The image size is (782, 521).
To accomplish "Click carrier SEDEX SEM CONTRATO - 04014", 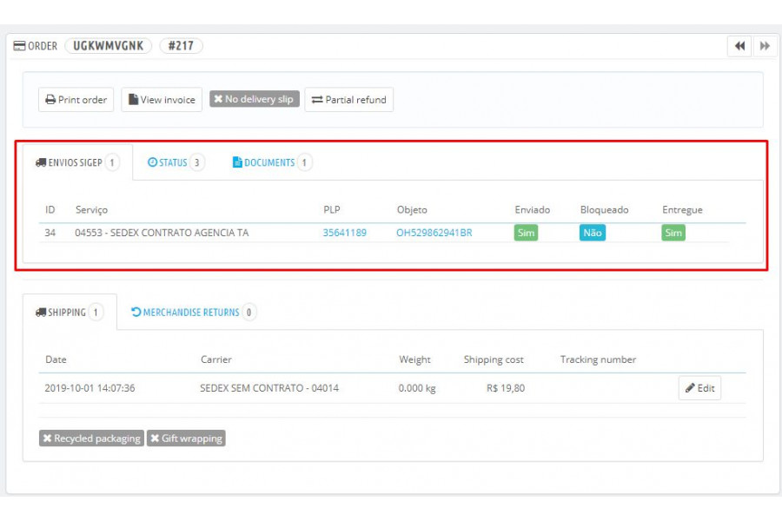I will 269,388.
